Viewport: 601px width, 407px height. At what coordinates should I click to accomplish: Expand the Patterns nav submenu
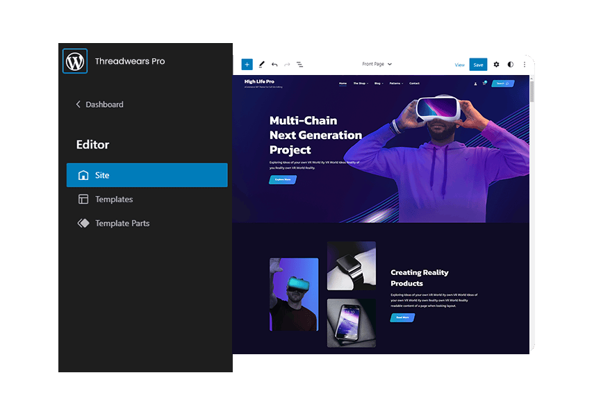coord(396,83)
